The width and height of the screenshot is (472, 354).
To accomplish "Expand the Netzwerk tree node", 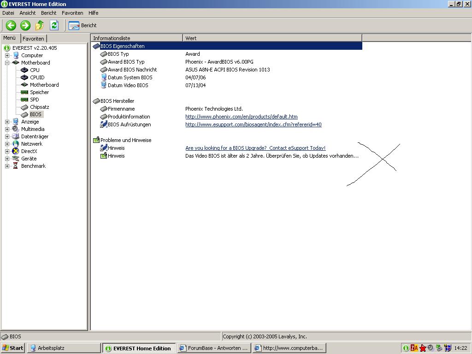I will pos(7,144).
